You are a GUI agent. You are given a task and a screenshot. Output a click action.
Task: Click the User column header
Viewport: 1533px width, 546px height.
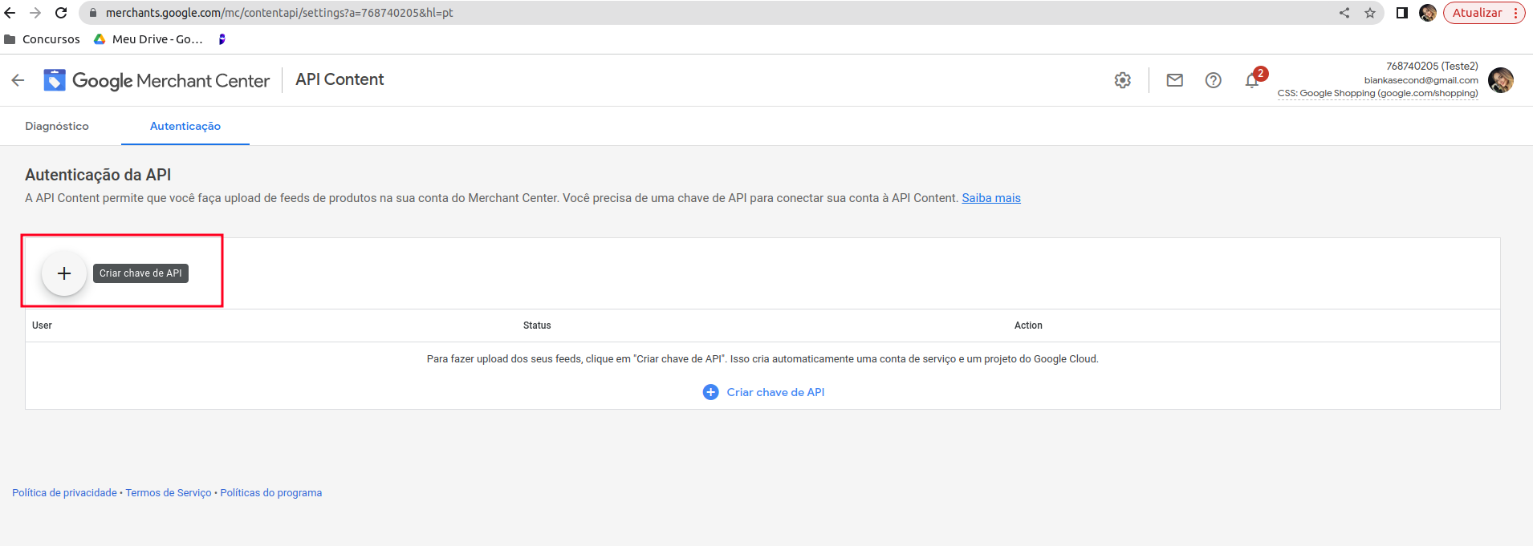pyautogui.click(x=42, y=326)
